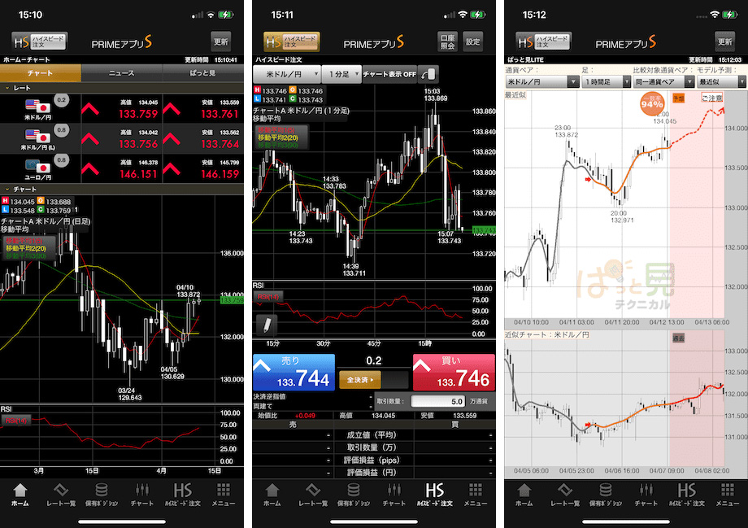Open チャート icon in ハイスピード注文 screen nav bar

pos(394,495)
